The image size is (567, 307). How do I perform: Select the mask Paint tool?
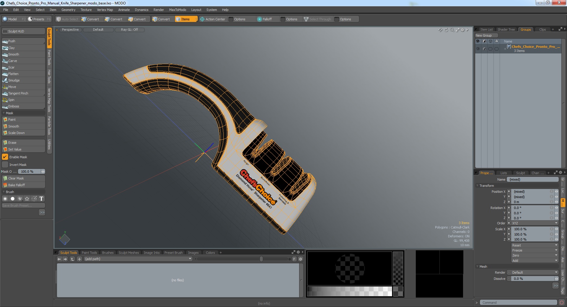pos(23,120)
